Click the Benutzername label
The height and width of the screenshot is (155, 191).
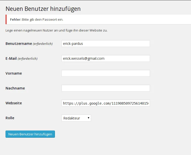pyautogui.click(x=19, y=44)
